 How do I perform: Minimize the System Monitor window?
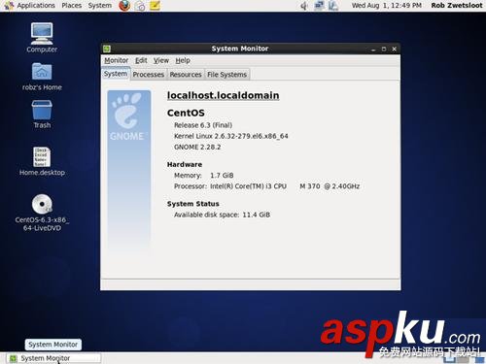(x=373, y=50)
